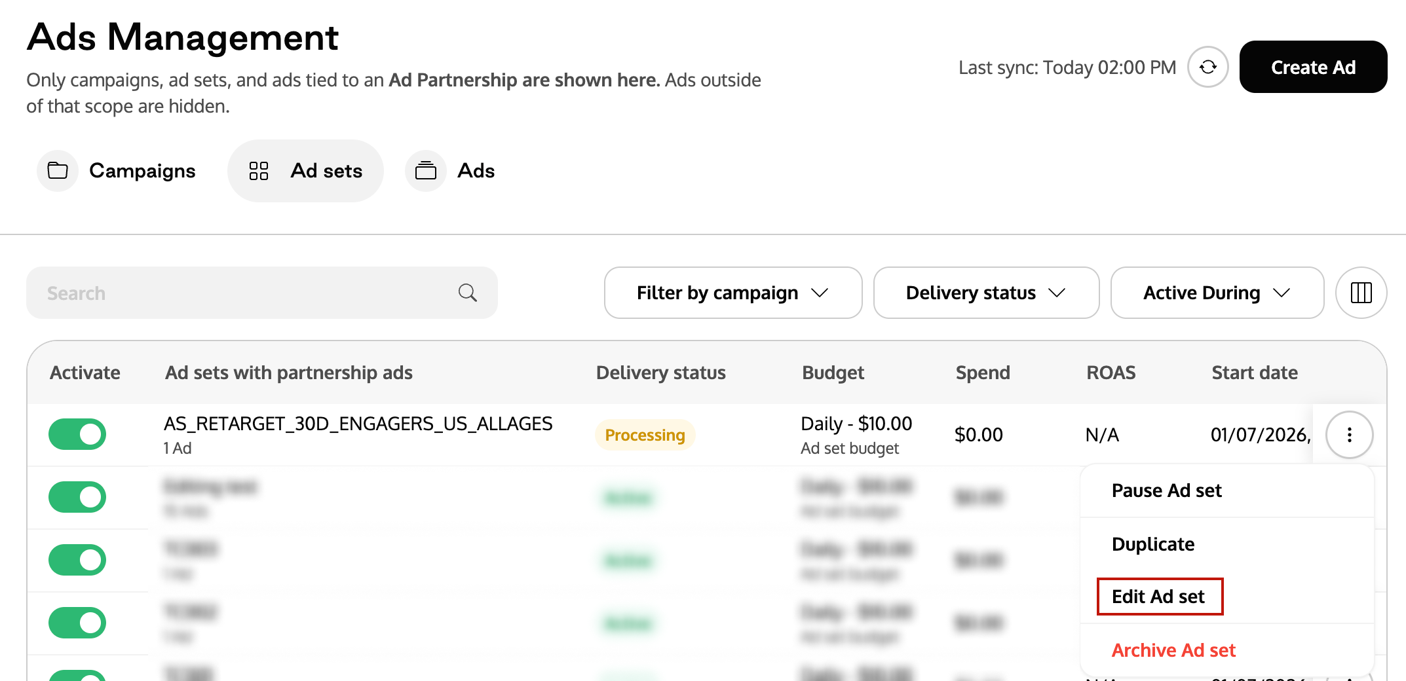
Task: Click into the Search field
Action: (262, 293)
